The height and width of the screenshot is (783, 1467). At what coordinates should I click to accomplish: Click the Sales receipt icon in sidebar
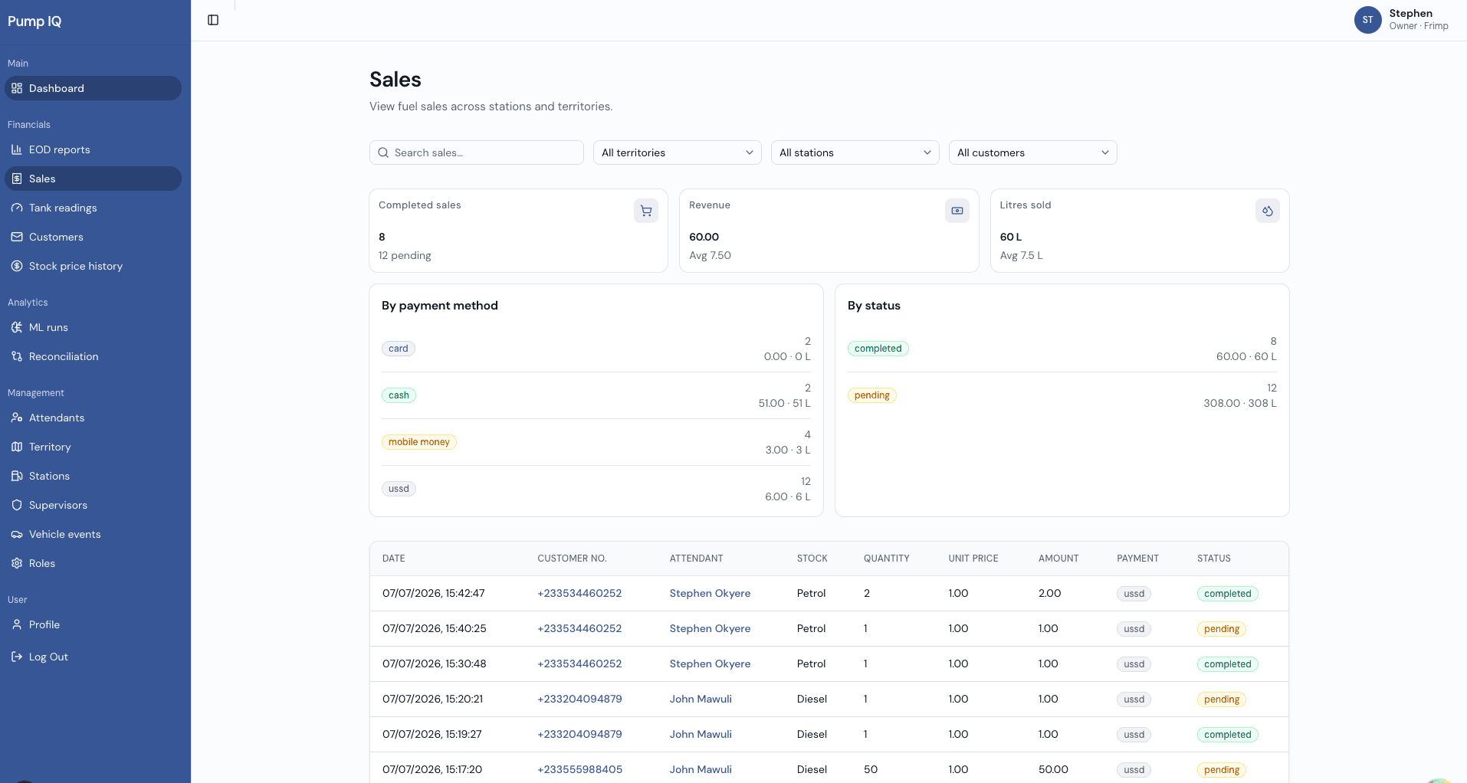pos(17,179)
